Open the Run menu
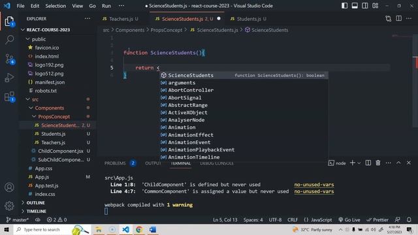418x235 pixels. (106, 6)
